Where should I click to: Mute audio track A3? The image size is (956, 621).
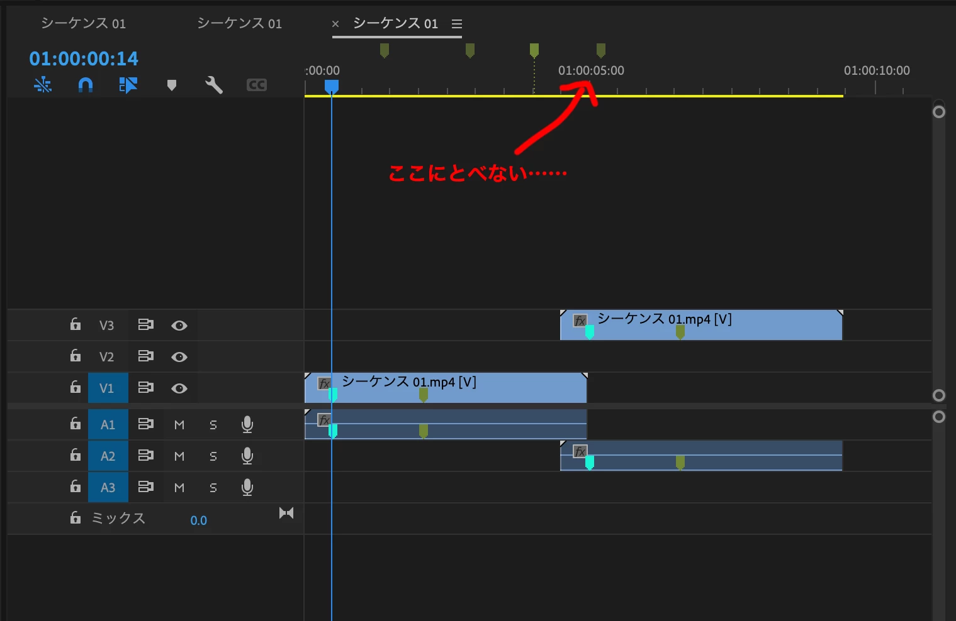179,488
